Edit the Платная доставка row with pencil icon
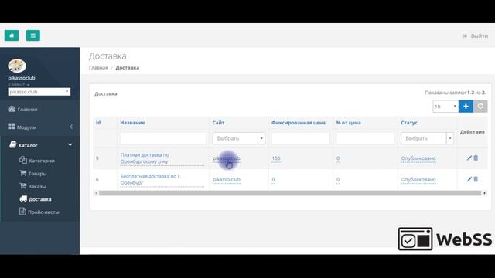The height and width of the screenshot is (278, 495). pos(469,158)
